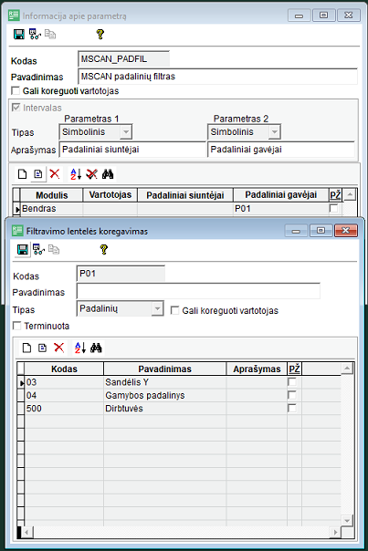Delete record red X above Kodas/Pavadinimas grid
Image resolution: width=368 pixels, height=551 pixels.
(58, 348)
